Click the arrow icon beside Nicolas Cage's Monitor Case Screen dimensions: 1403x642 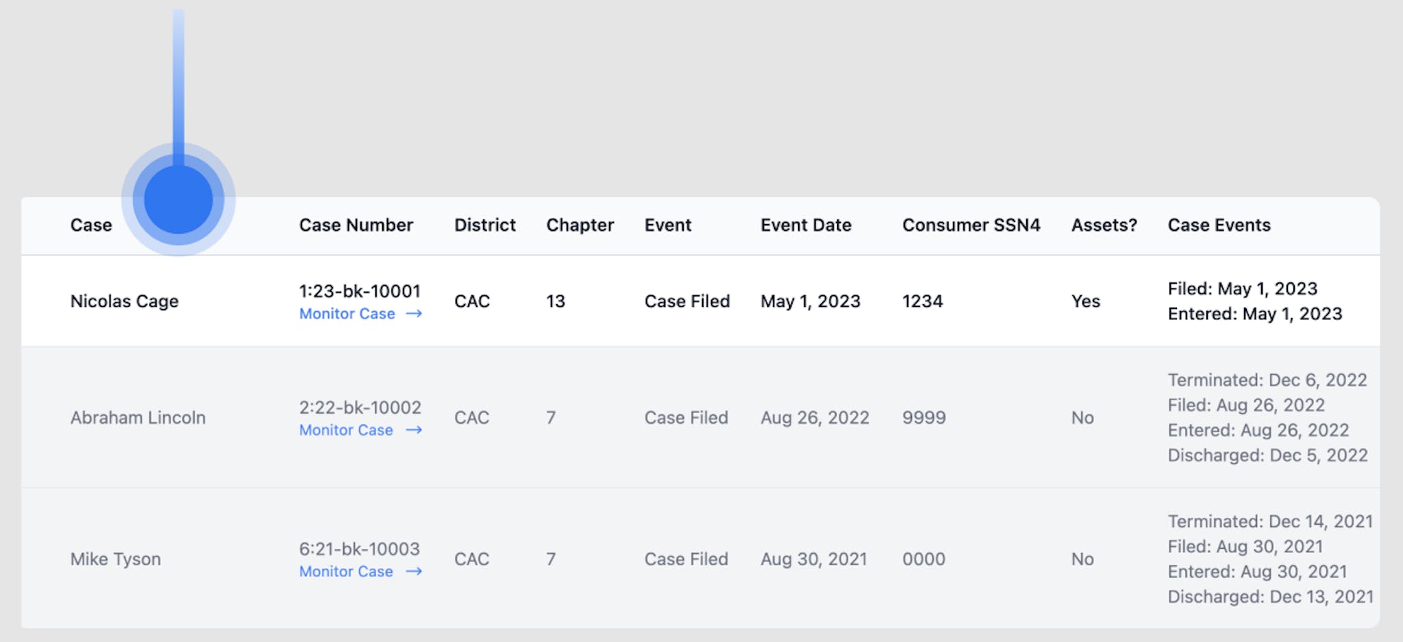414,314
